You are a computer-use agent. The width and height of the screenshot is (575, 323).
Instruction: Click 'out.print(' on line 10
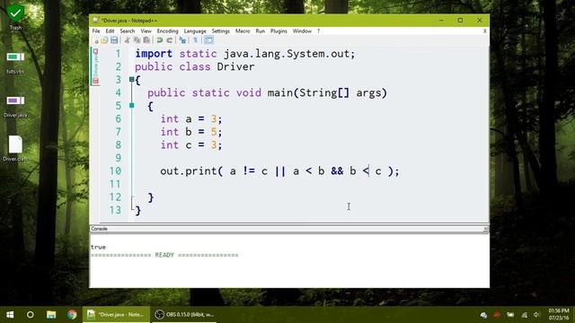point(191,171)
